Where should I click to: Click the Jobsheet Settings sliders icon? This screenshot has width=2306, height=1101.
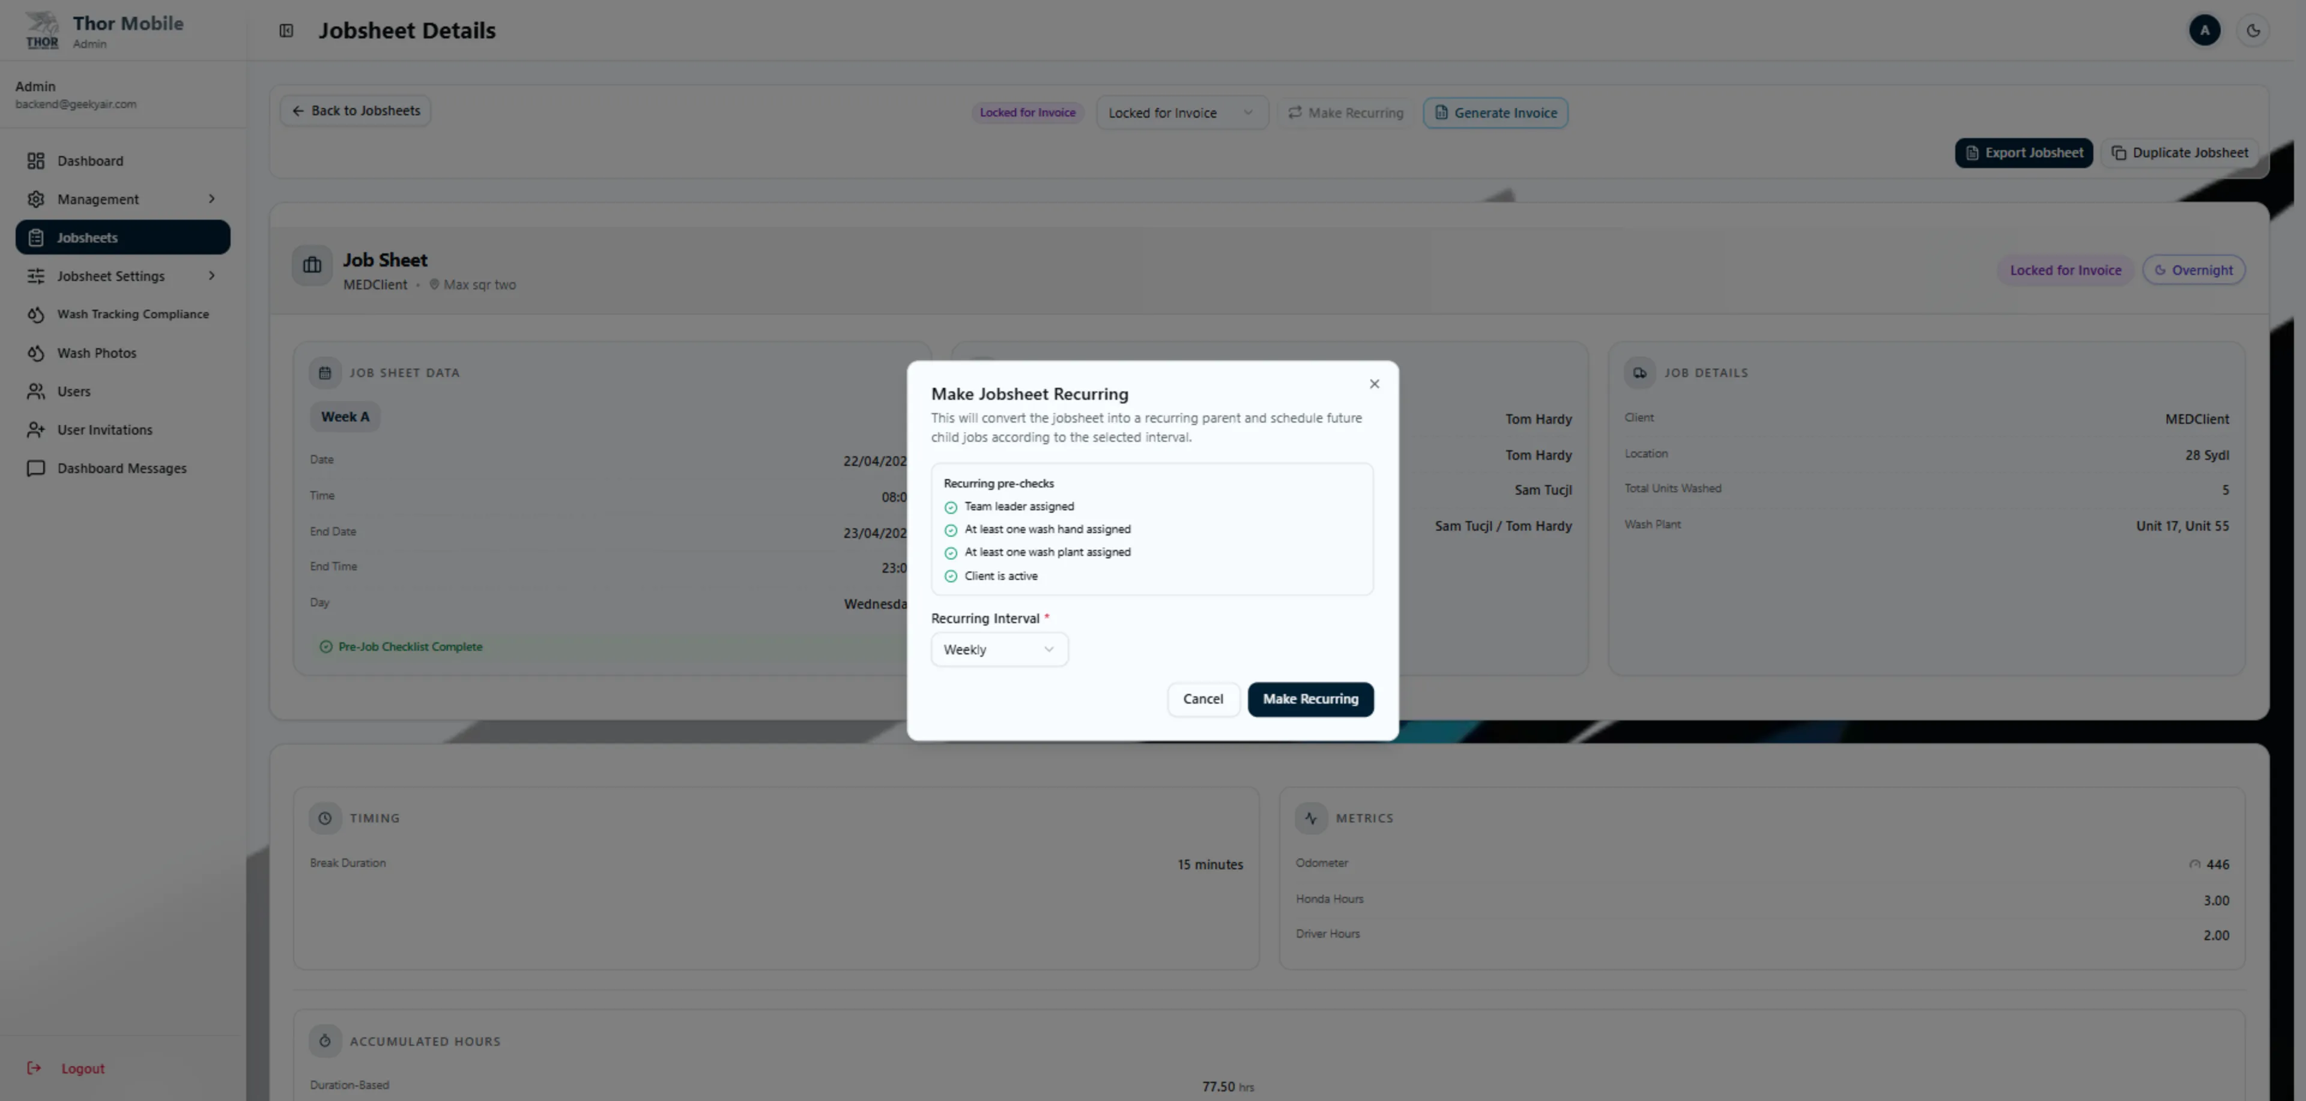[x=36, y=276]
